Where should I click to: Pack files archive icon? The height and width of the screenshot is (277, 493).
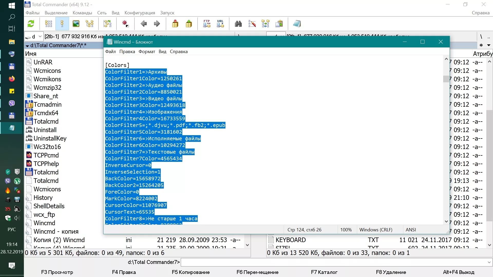[x=175, y=24]
